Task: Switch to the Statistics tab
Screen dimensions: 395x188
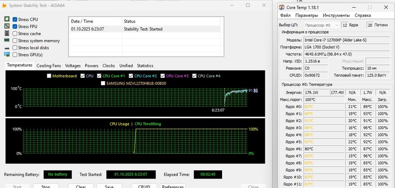Action: [145, 66]
